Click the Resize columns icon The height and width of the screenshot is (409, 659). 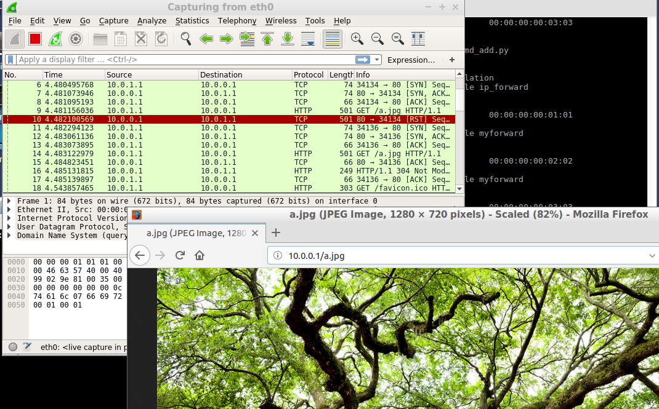coord(418,39)
